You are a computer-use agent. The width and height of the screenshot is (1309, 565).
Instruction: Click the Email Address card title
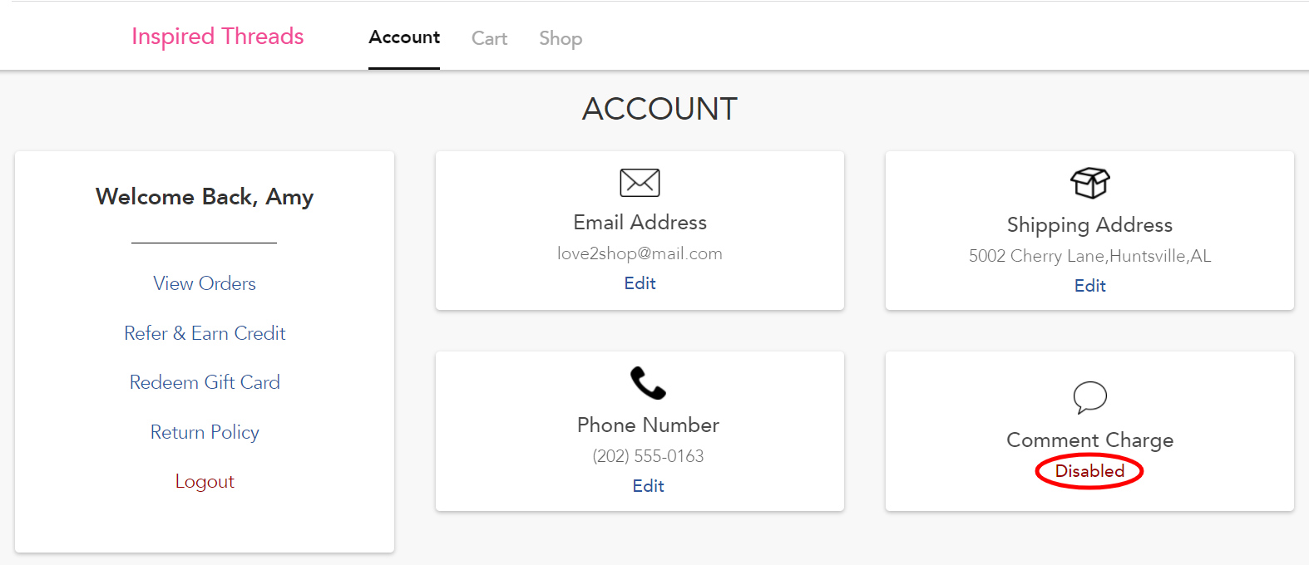[x=640, y=223]
